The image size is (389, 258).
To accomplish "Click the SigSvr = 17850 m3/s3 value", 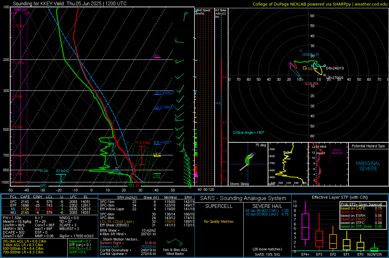I will (76, 236).
